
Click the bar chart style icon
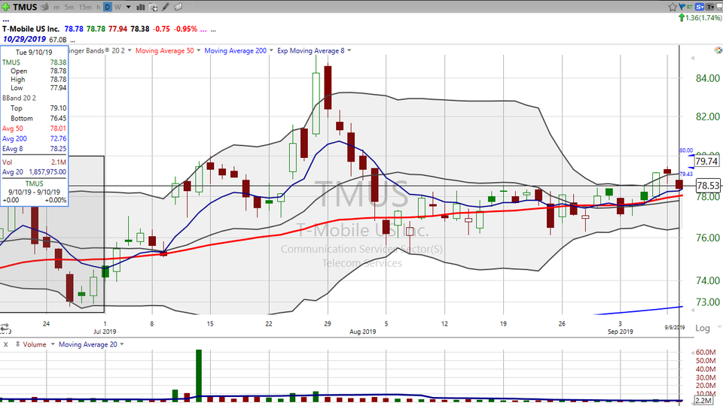coord(139,8)
